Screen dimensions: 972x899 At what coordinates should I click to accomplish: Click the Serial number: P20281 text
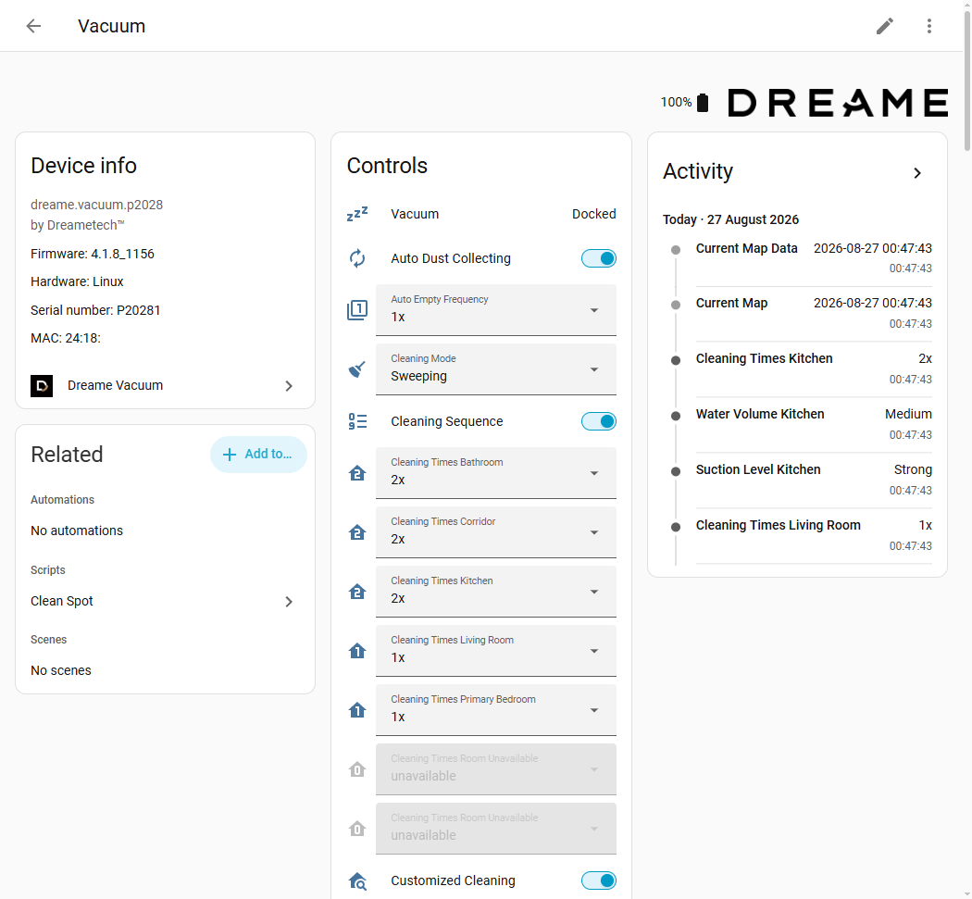point(95,310)
